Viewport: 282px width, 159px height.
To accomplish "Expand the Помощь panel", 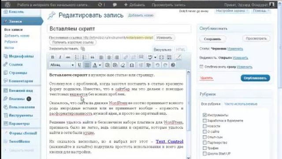I will click(261, 11).
